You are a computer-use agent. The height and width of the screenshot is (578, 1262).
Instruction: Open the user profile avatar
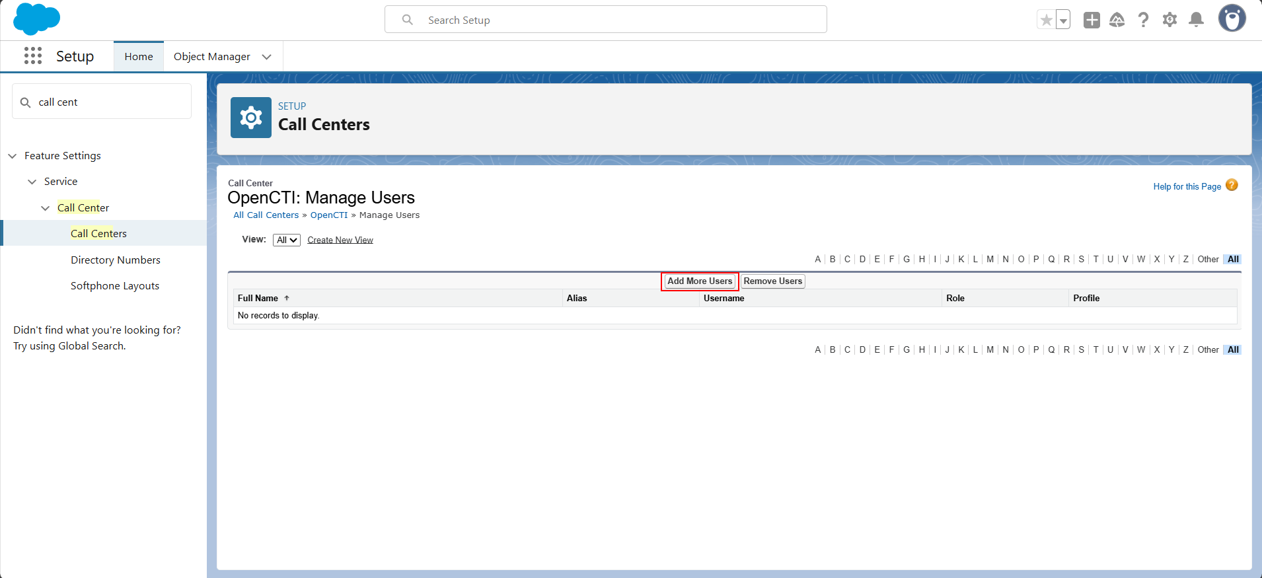click(x=1232, y=18)
